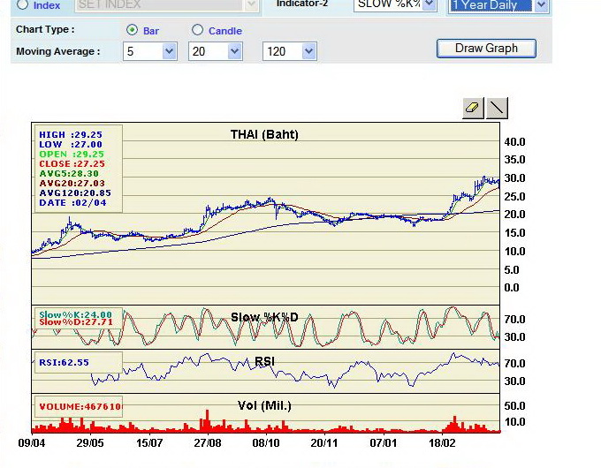Click the THAI (Baht) price chart area
The image size is (601, 468).
point(266,214)
